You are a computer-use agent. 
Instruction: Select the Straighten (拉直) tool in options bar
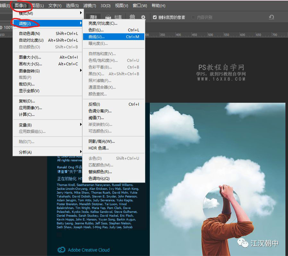(114, 17)
